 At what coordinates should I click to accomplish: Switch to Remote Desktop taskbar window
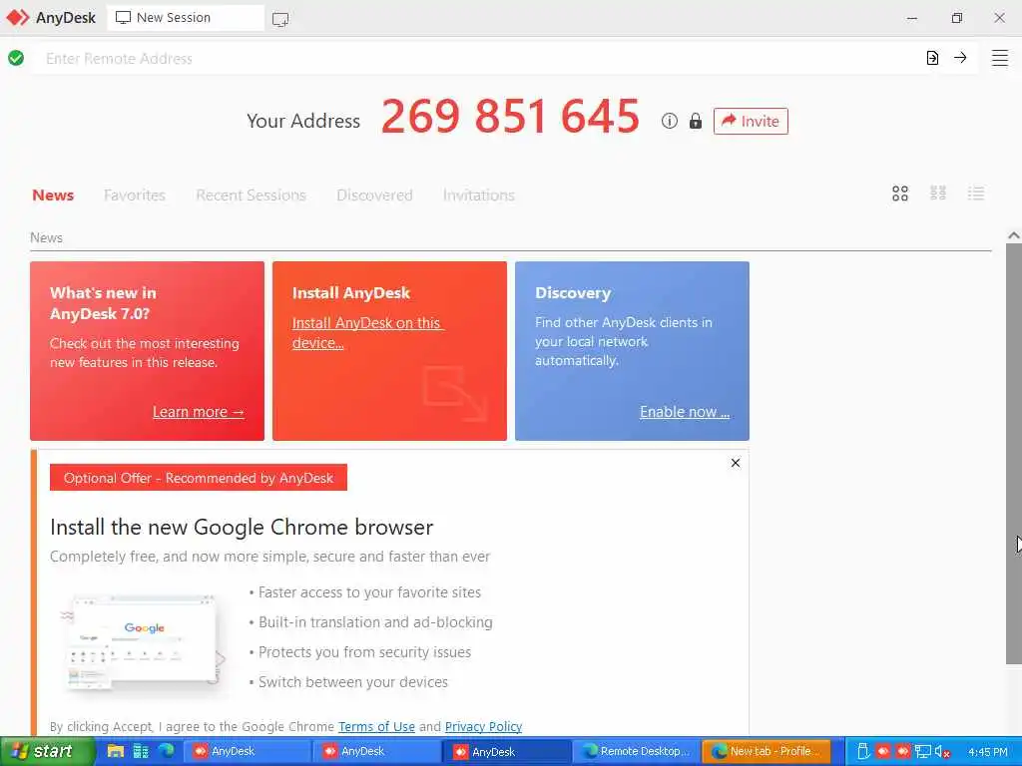pos(636,751)
